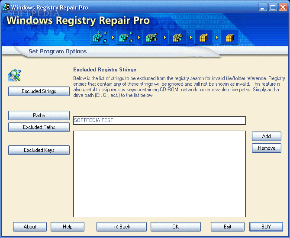Image resolution: width=290 pixels, height=238 pixels.
Task: Open the Excluded Strings section
Action: [39, 91]
